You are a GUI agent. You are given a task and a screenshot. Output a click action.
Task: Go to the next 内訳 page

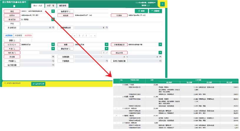tap(91, 36)
